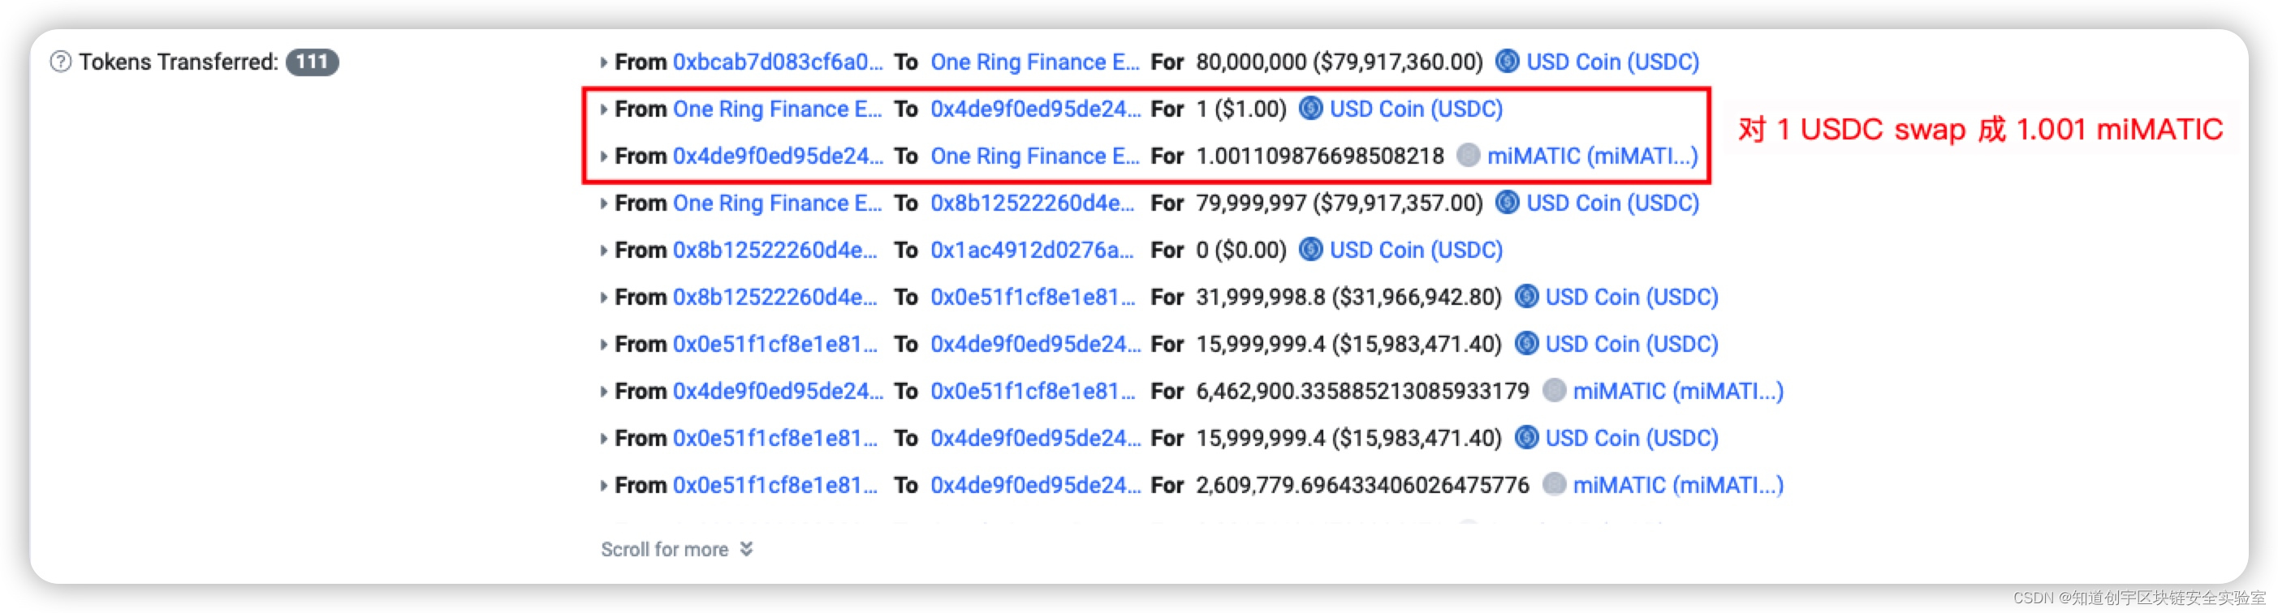Open One Ring Finance recipient in 80,000,000 row

point(1034,62)
